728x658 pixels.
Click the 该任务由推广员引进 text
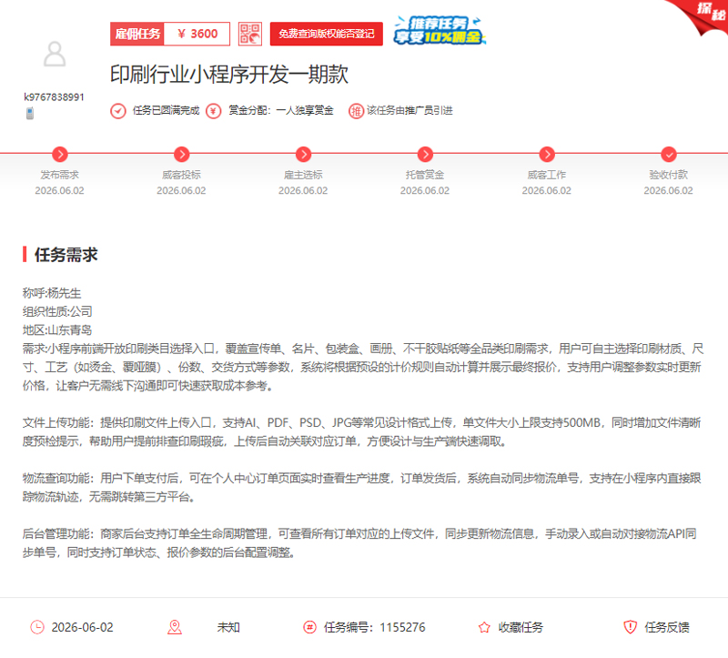[x=409, y=110]
